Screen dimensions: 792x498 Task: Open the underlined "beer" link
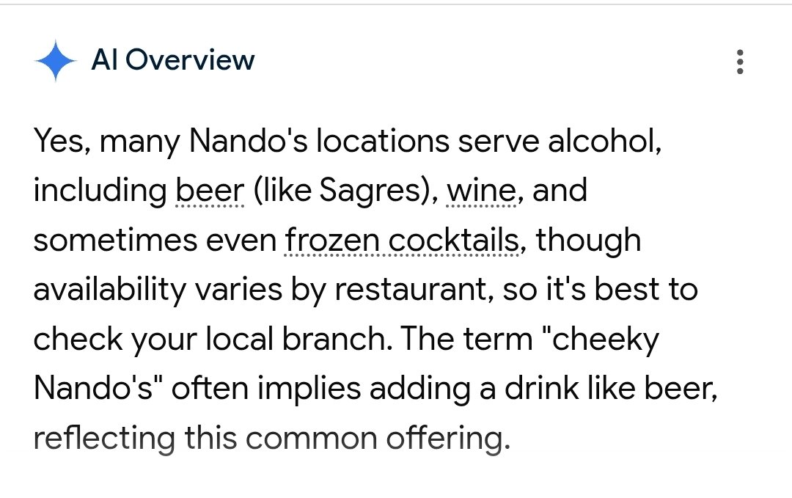tap(210, 191)
